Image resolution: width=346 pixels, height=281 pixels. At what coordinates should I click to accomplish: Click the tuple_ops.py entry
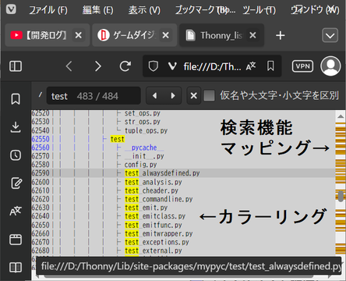146,130
